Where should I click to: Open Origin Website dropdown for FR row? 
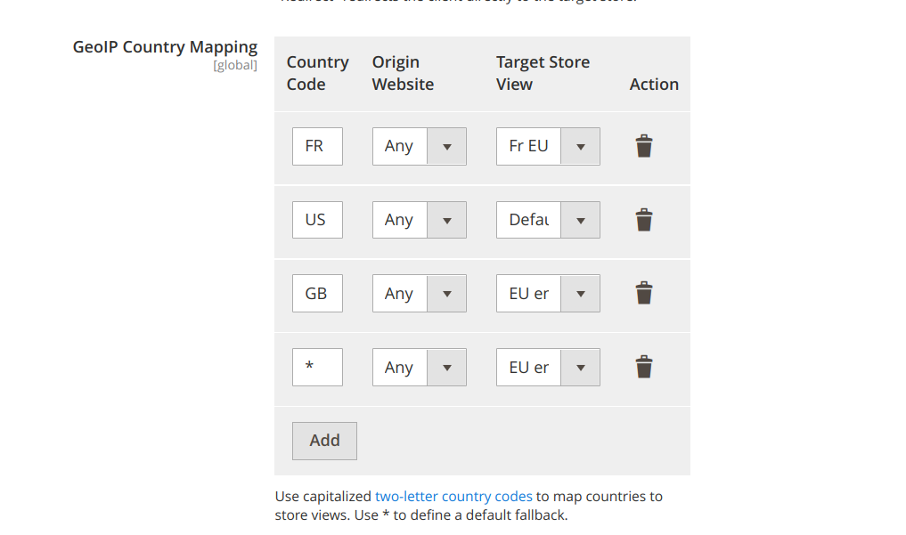point(419,147)
